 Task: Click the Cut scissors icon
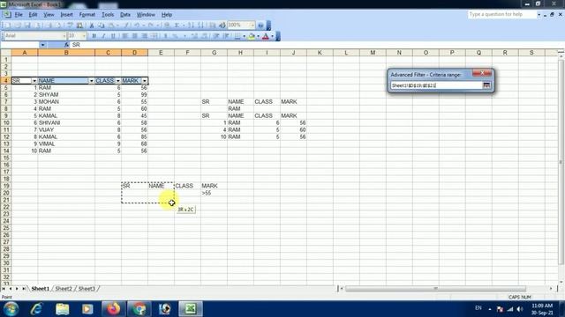click(x=92, y=26)
